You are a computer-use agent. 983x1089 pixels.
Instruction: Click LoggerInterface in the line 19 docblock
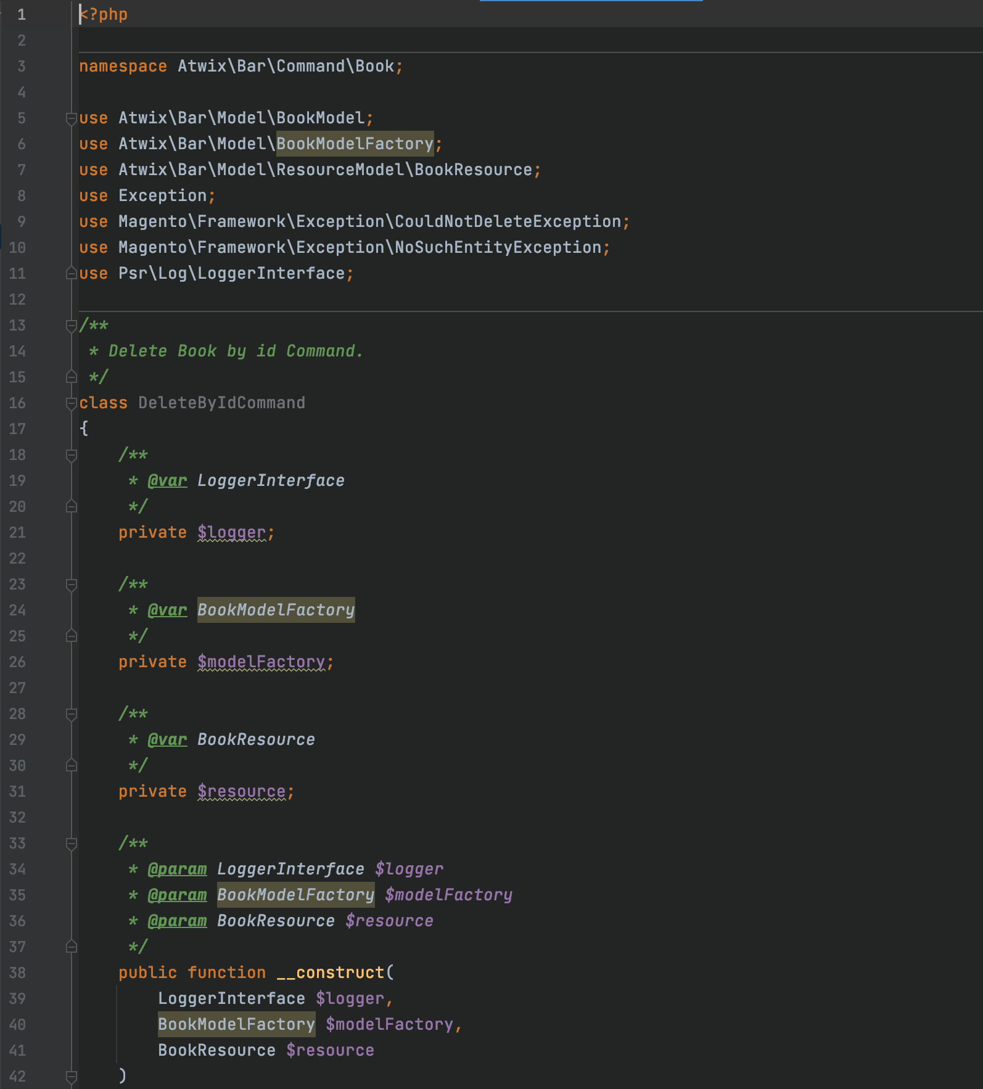coord(271,480)
